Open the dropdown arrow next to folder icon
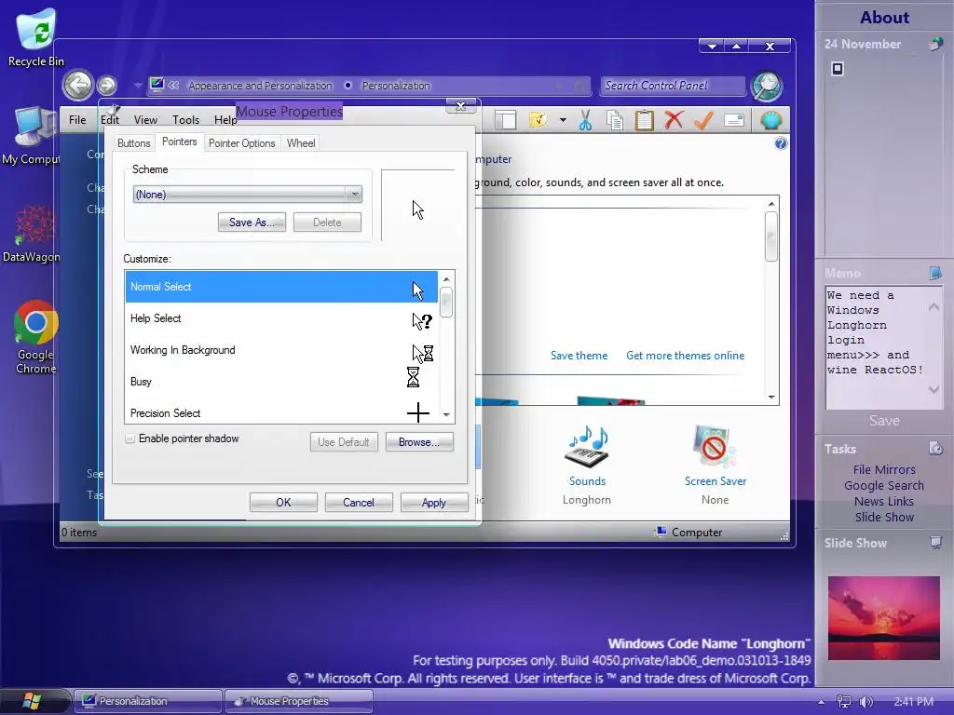The height and width of the screenshot is (715, 954). [x=563, y=120]
